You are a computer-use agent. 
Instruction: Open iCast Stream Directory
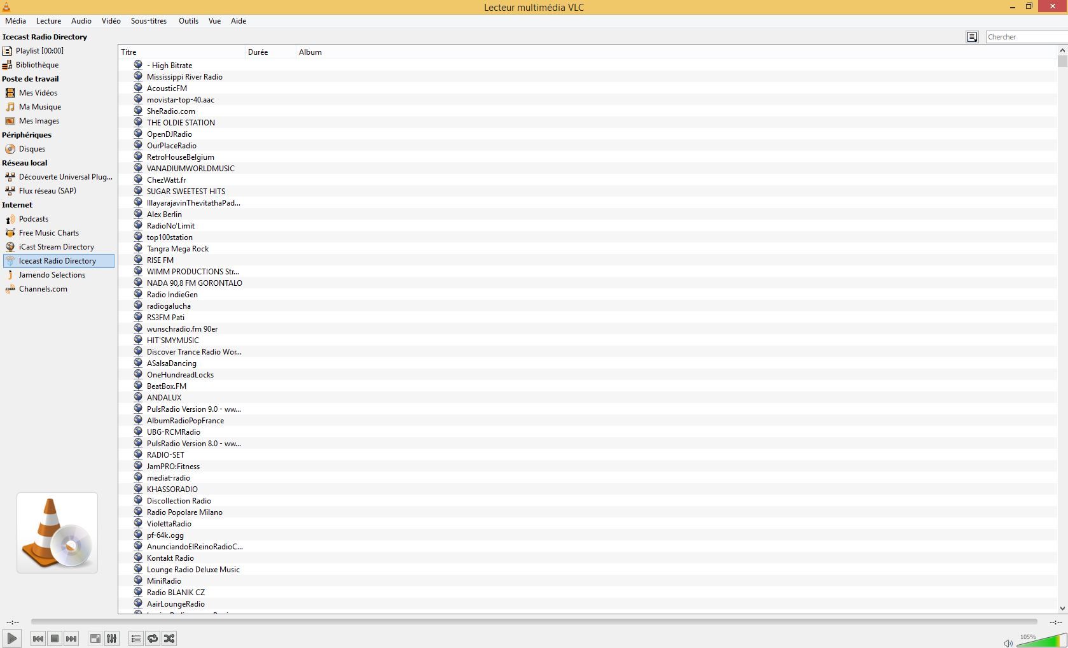tap(57, 247)
